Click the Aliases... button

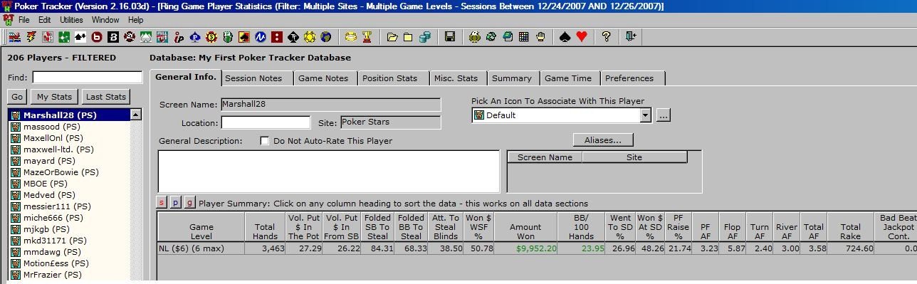pos(603,140)
